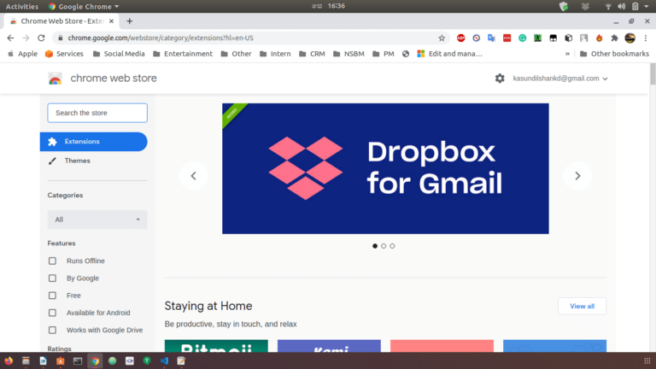Open the system status menu arrow
Viewport: 656px width, 369px height.
646,6
